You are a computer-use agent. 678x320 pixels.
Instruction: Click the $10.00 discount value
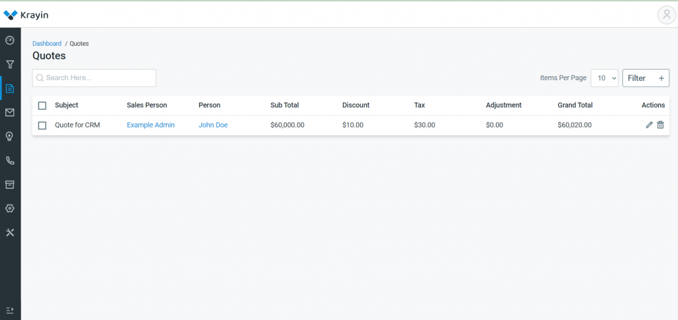pos(353,125)
